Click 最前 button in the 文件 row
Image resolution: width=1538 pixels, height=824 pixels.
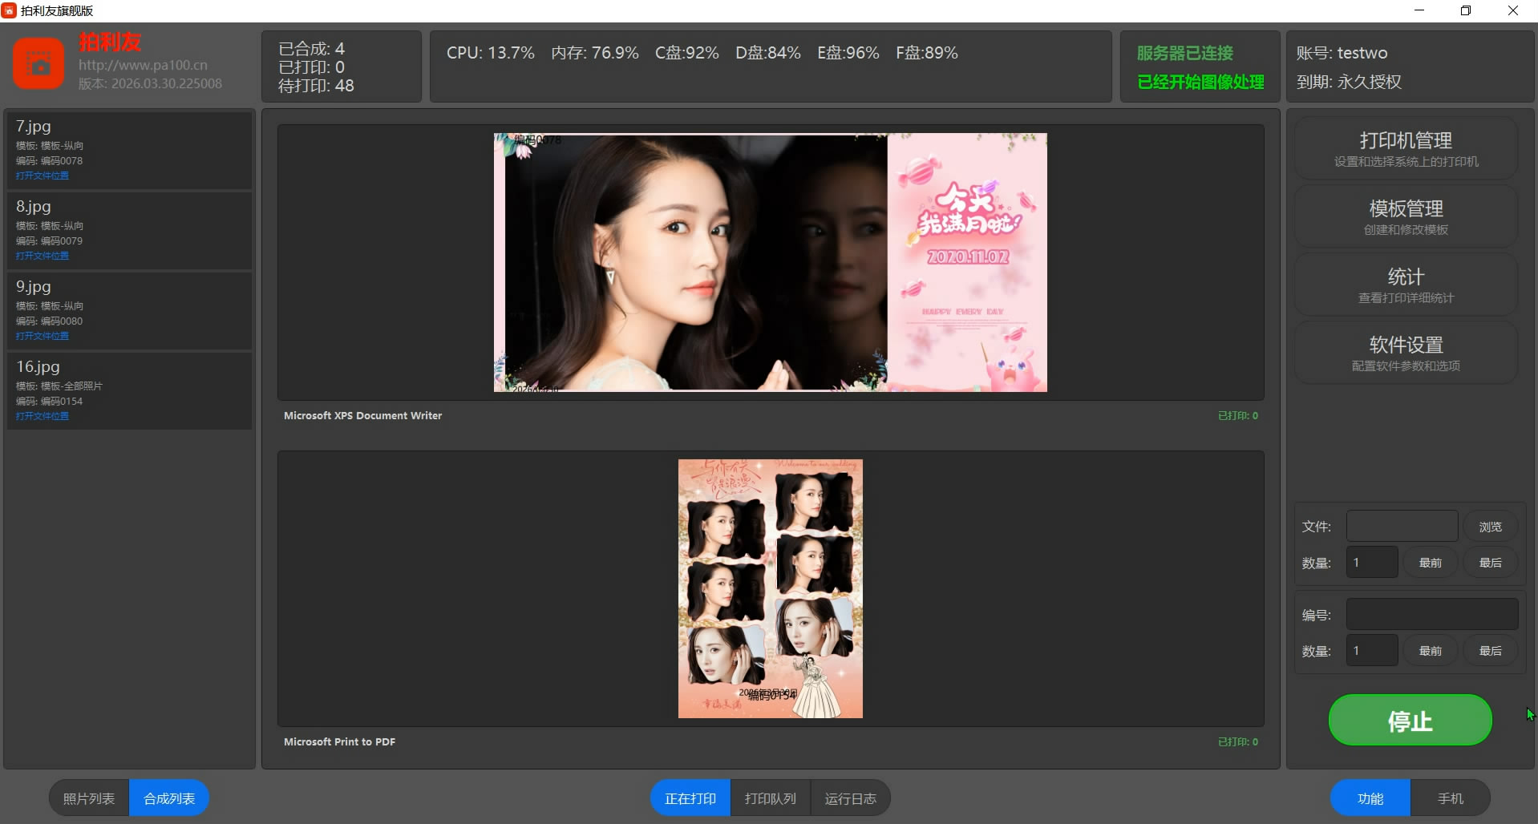pos(1430,563)
